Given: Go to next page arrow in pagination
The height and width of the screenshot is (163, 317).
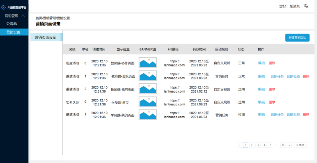Looking at the screenshot, I should pyautogui.click(x=289, y=145).
